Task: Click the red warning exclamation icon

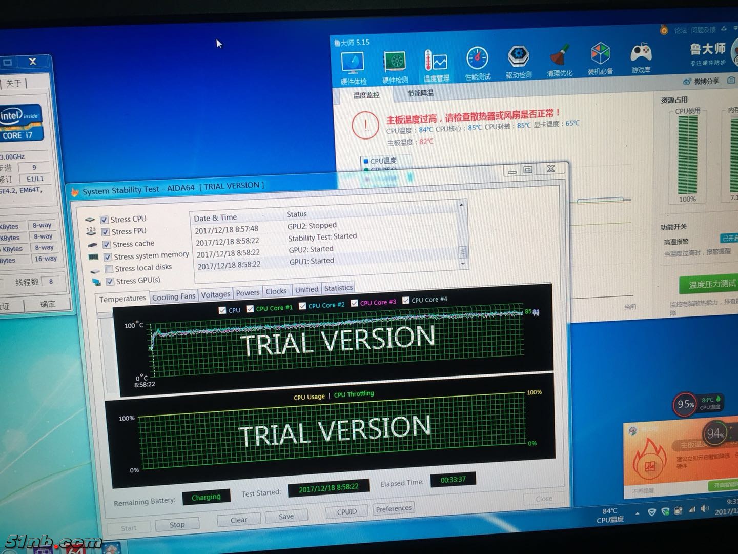Action: coord(365,125)
